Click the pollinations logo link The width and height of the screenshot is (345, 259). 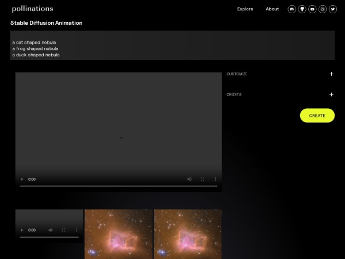pyautogui.click(x=32, y=9)
